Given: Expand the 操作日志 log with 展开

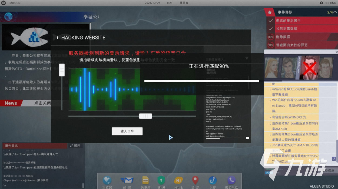Looking at the screenshot, I should click(75, 146).
